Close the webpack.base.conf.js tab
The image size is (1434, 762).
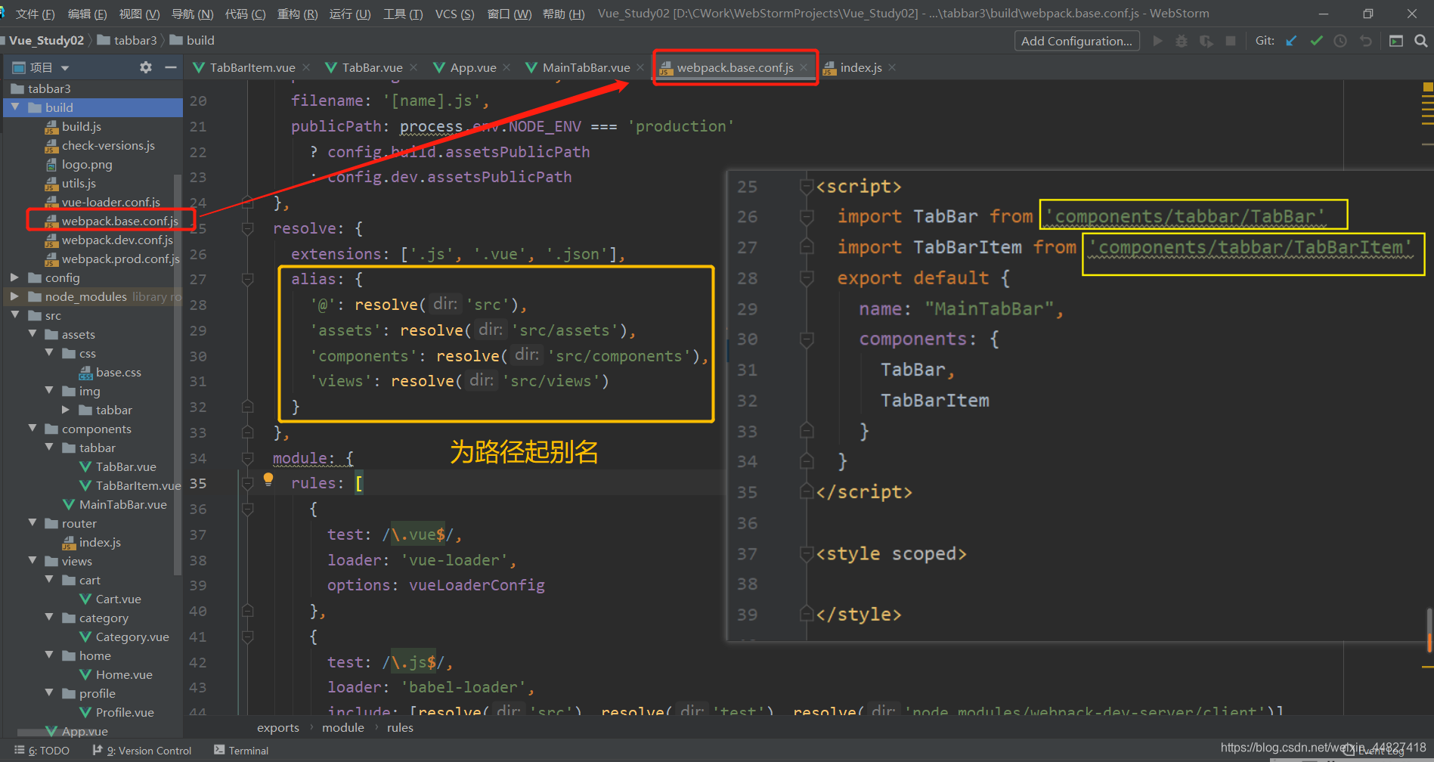click(x=804, y=67)
